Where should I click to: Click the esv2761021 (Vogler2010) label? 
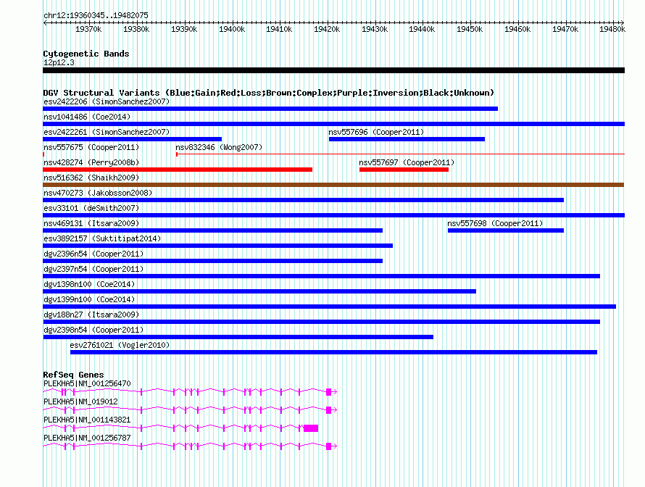coord(120,345)
